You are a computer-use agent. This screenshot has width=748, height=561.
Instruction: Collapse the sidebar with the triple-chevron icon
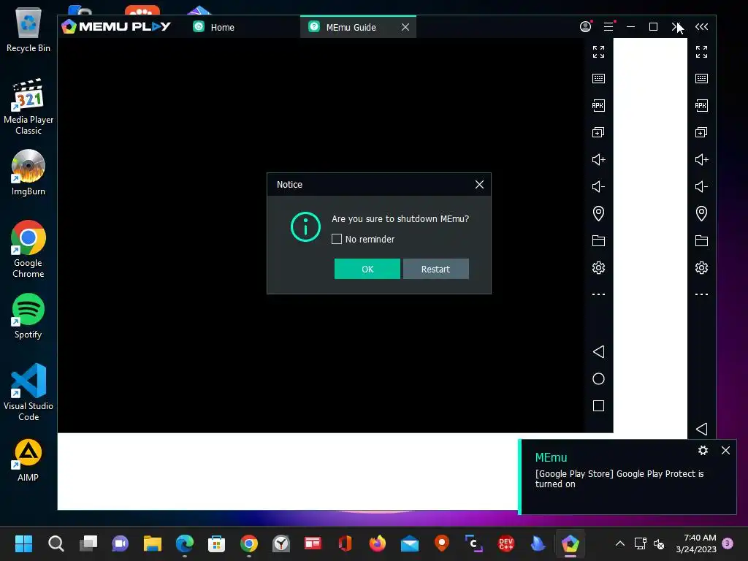click(701, 27)
